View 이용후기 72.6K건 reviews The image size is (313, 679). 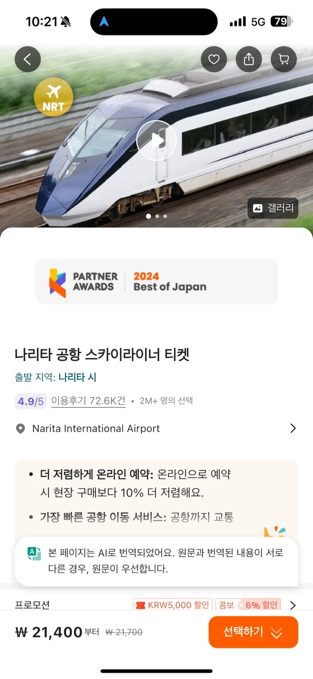tap(88, 401)
